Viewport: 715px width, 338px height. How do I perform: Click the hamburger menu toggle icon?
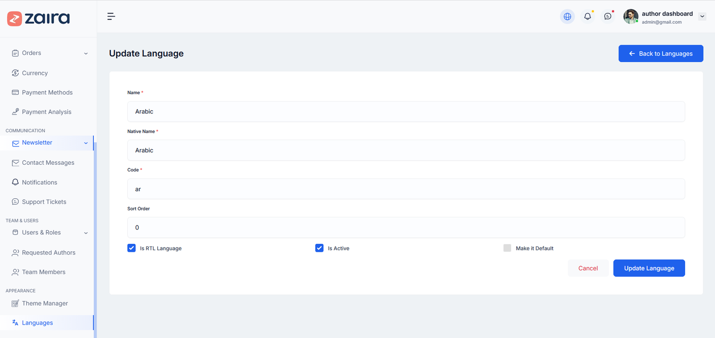[111, 17]
